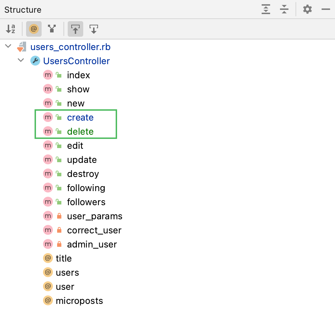Click the microposts instance variable

[79, 301]
